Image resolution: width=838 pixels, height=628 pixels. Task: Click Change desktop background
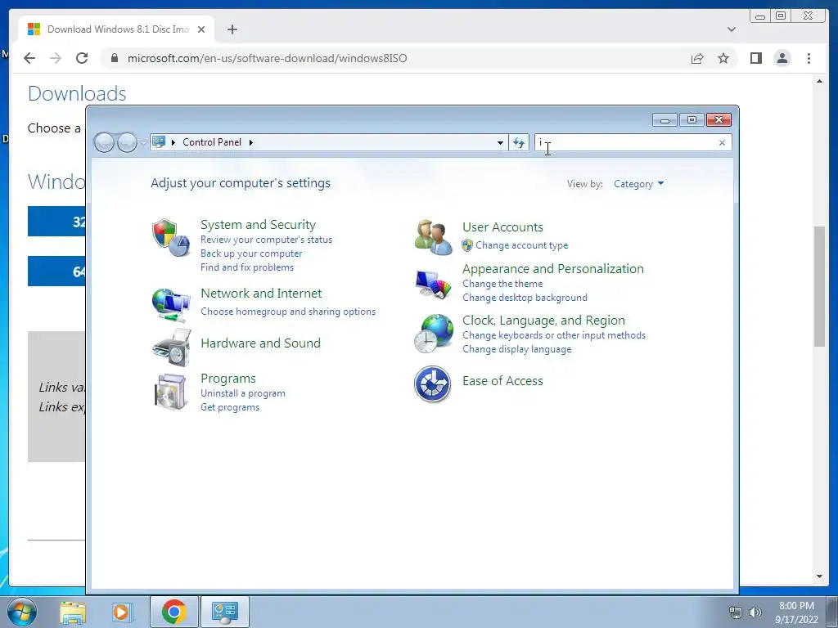point(525,298)
